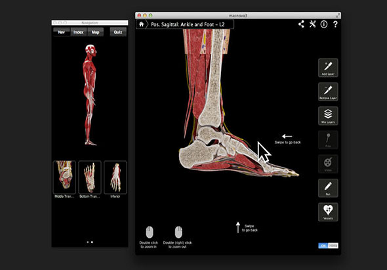Image resolution: width=387 pixels, height=270 pixels.
Task: Click the Remove Layer scalpel tool
Action: (328, 92)
